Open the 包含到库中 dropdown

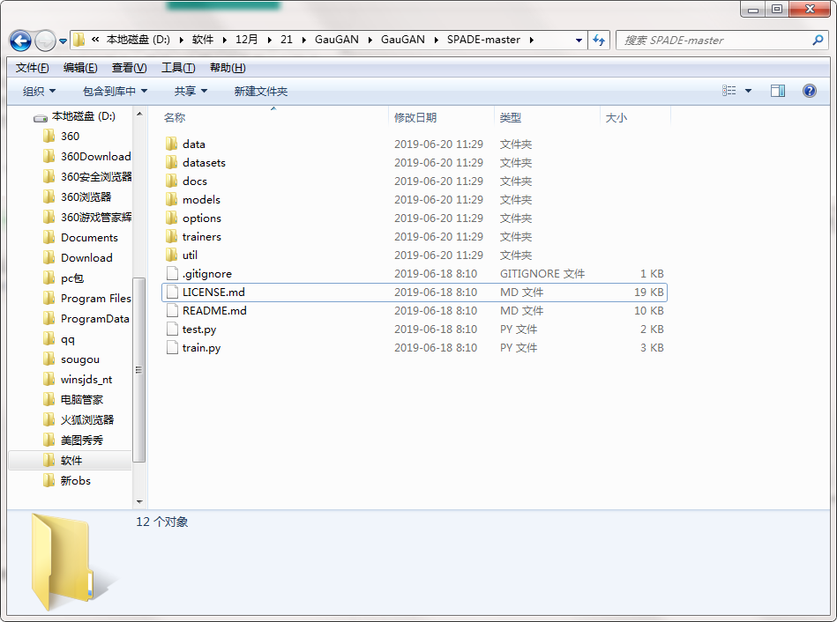tap(115, 92)
